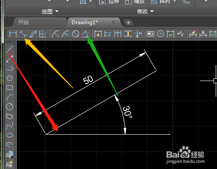The image size is (217, 169).
Task: Expand the 修改 panel dropdown
Action: click(x=152, y=11)
